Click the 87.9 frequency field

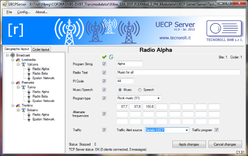(x=135, y=107)
